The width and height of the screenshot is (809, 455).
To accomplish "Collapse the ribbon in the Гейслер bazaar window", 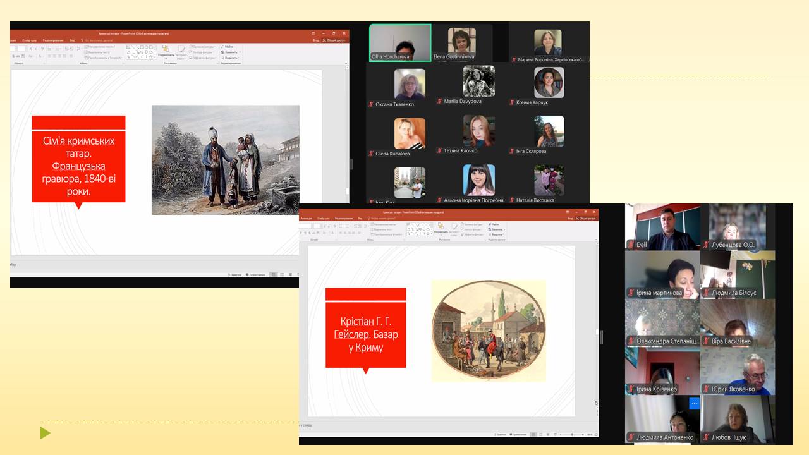I will pyautogui.click(x=595, y=240).
